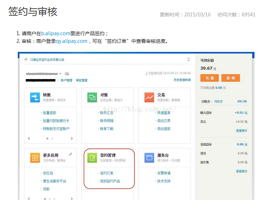
Task: Open 批量付款到银行卡
Action: pos(56,121)
